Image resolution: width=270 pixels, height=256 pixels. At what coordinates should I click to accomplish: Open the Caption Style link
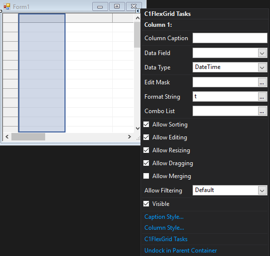(x=164, y=217)
